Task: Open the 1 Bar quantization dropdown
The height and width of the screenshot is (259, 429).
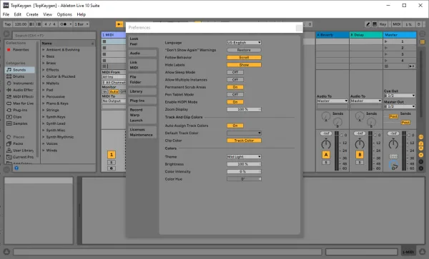Action: coord(82,24)
